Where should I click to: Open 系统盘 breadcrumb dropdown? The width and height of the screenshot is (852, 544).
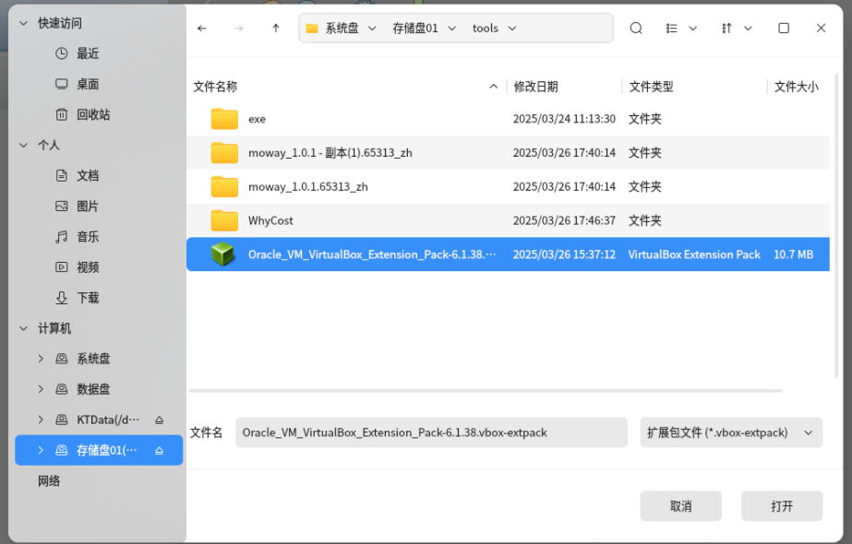click(x=372, y=29)
